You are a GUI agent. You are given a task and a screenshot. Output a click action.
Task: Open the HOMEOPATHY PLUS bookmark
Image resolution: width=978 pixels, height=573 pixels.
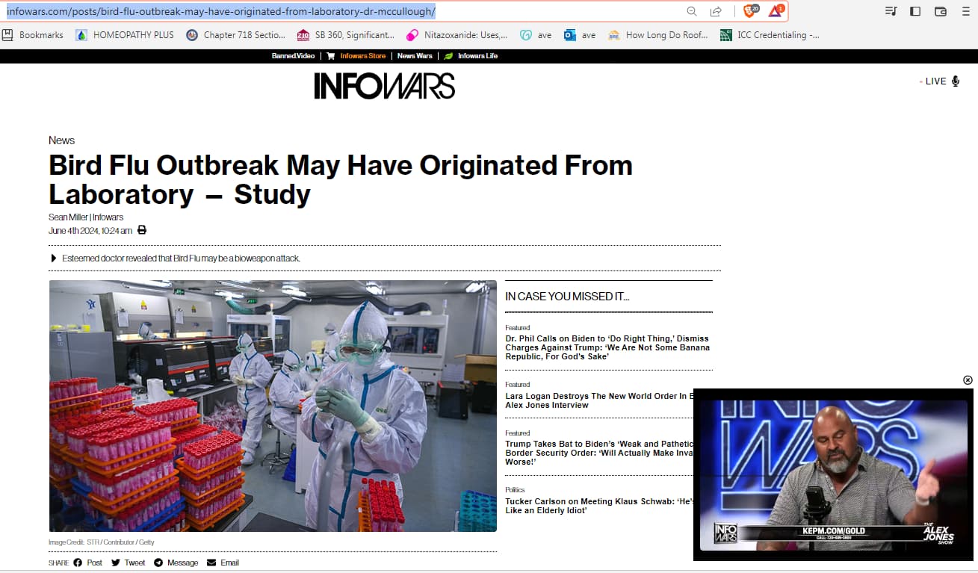pos(125,35)
